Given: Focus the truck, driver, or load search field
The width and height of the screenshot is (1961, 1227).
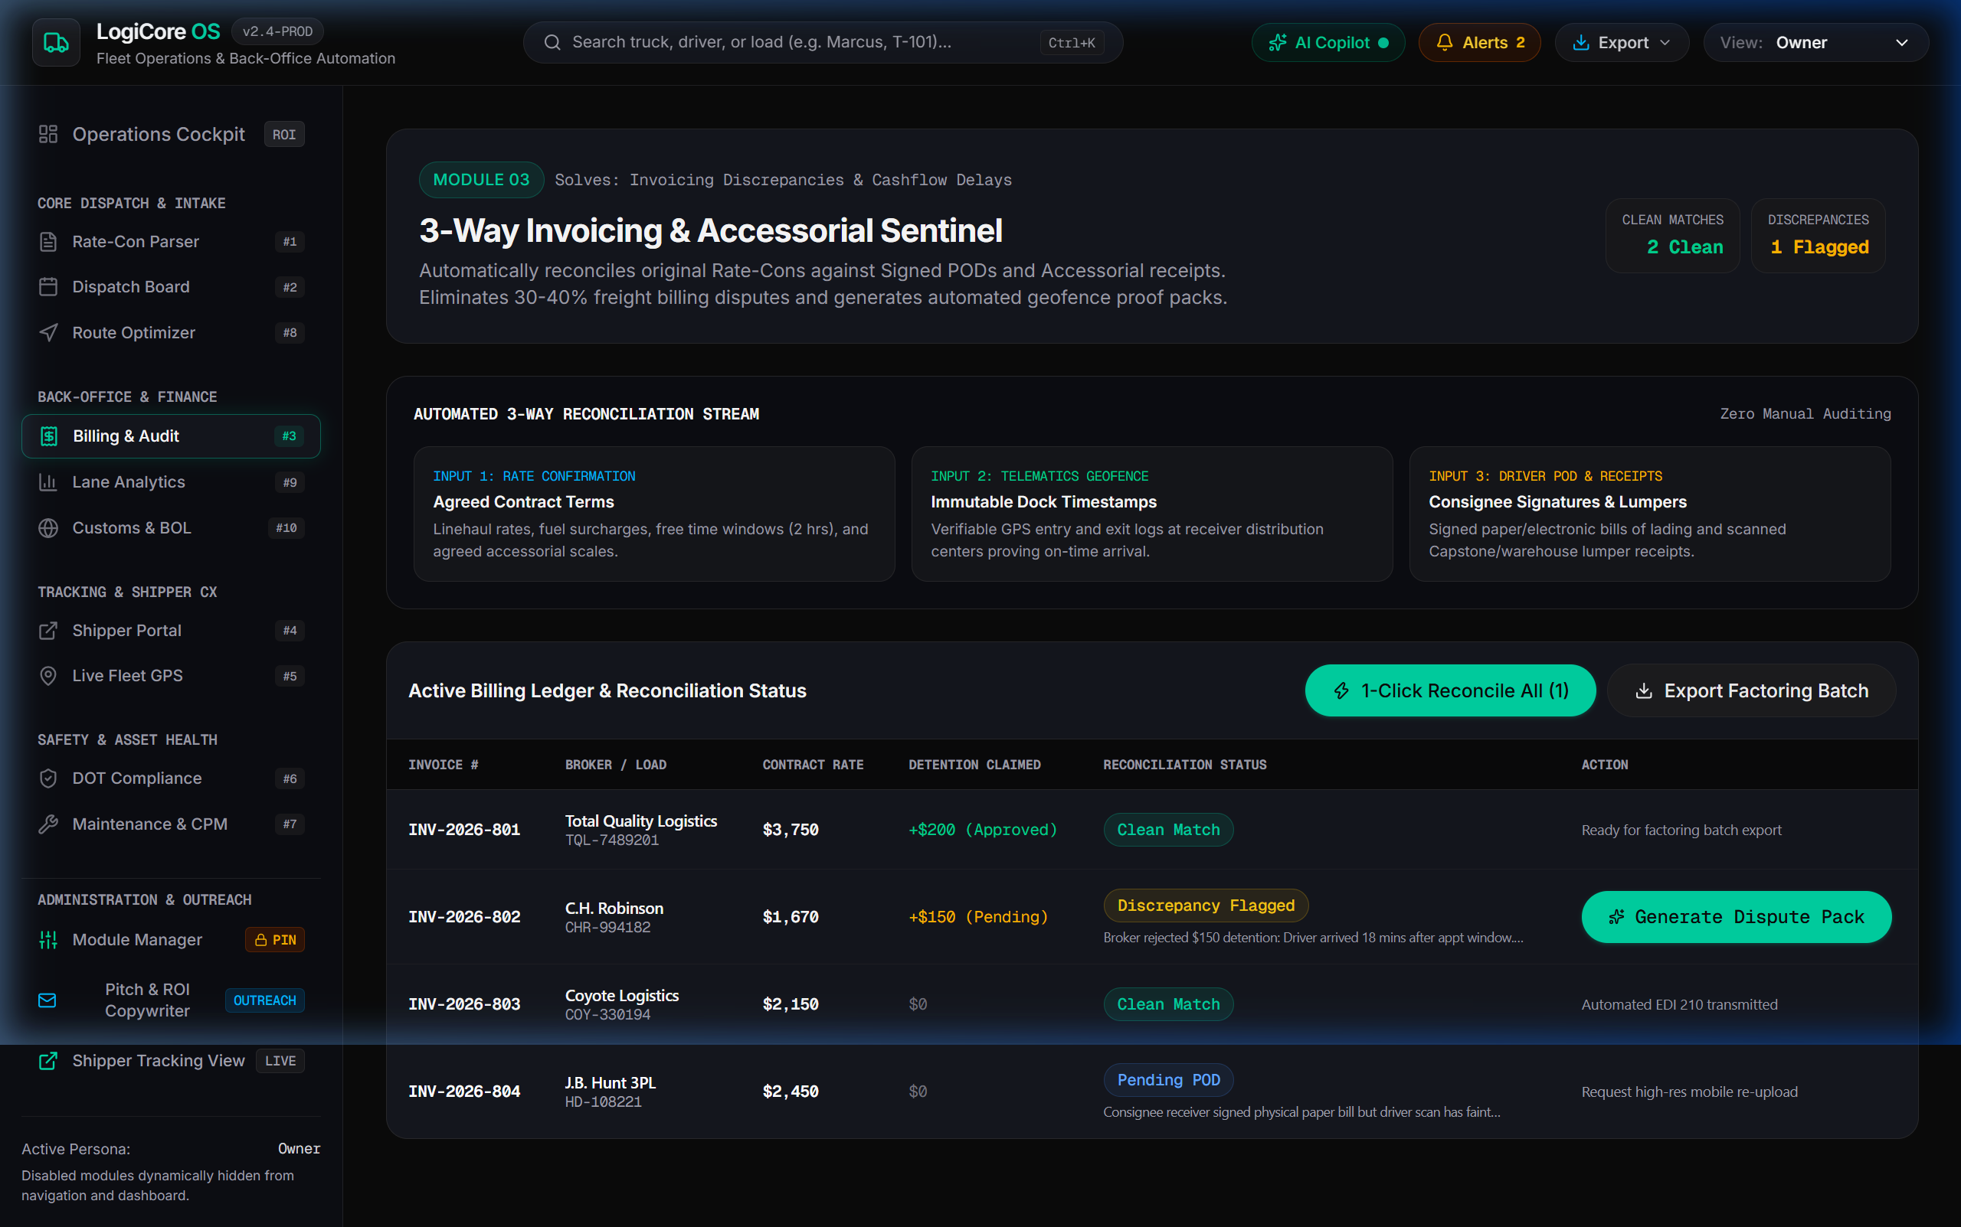Looking at the screenshot, I should (x=823, y=42).
